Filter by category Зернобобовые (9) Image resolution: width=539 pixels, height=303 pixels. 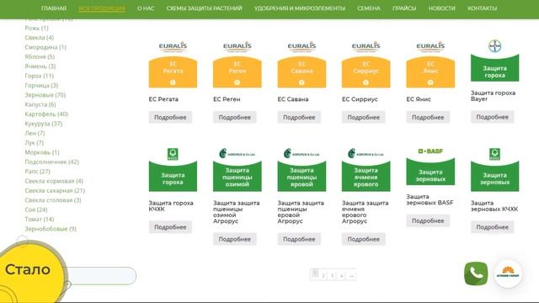51,228
